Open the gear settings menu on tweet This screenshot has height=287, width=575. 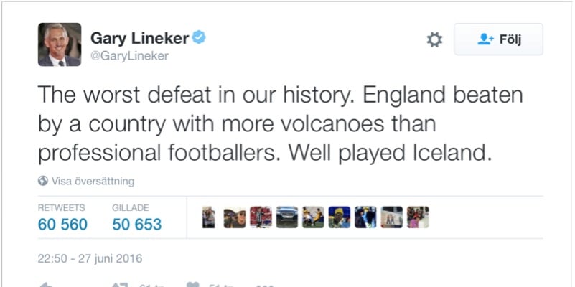coord(434,39)
